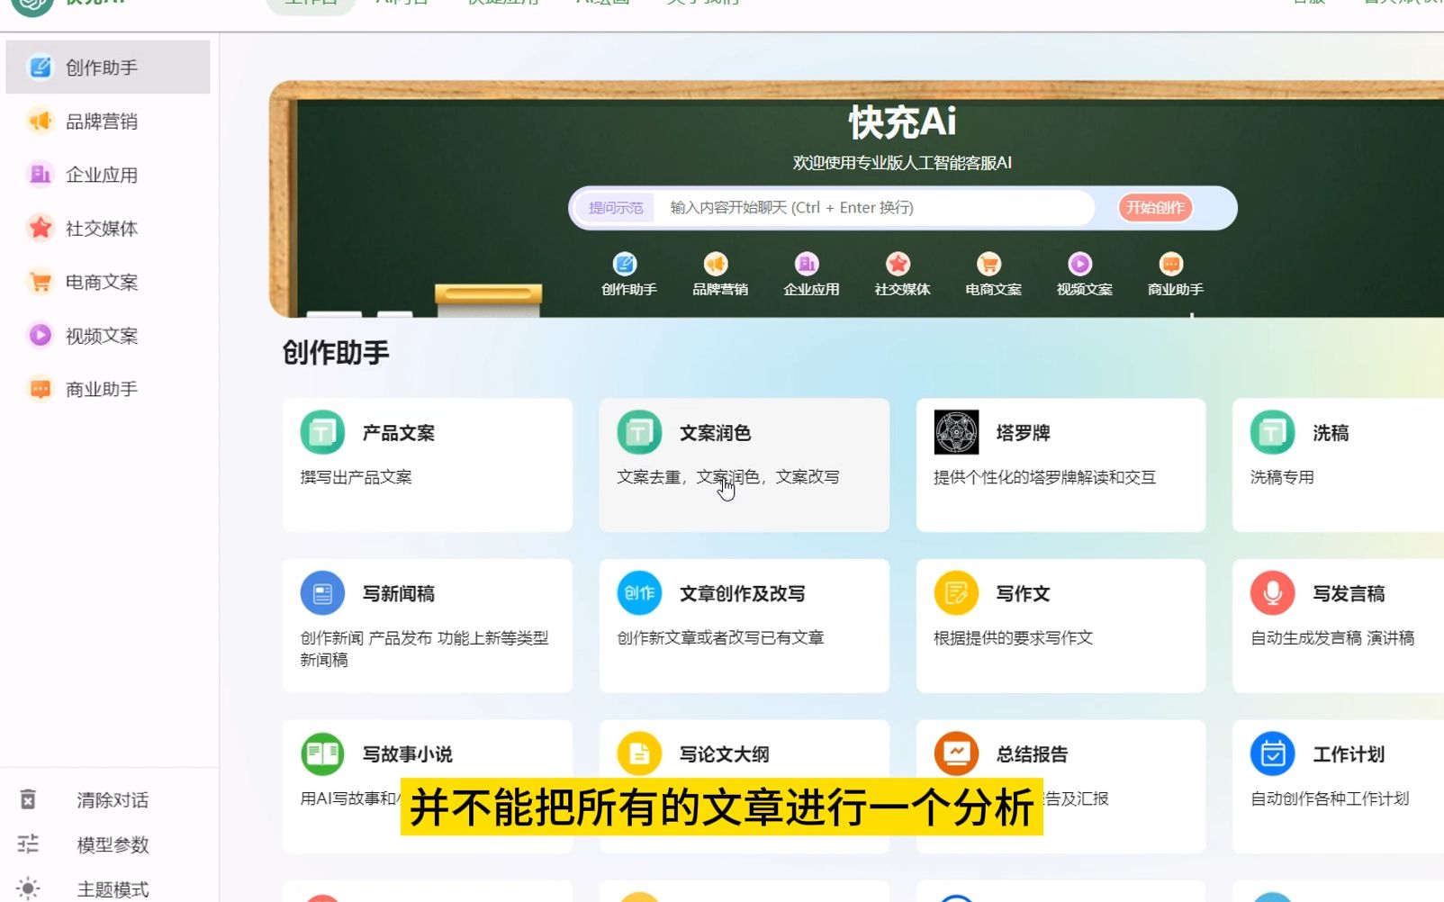Switch to 电商文案 in the left sidebar
1444x902 pixels.
[x=107, y=282]
